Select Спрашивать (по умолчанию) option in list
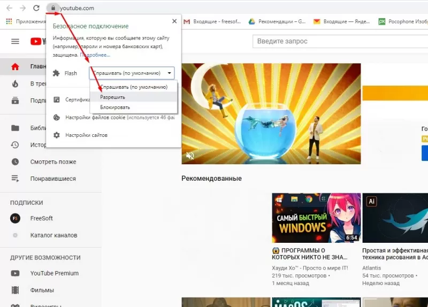 pyautogui.click(x=134, y=87)
